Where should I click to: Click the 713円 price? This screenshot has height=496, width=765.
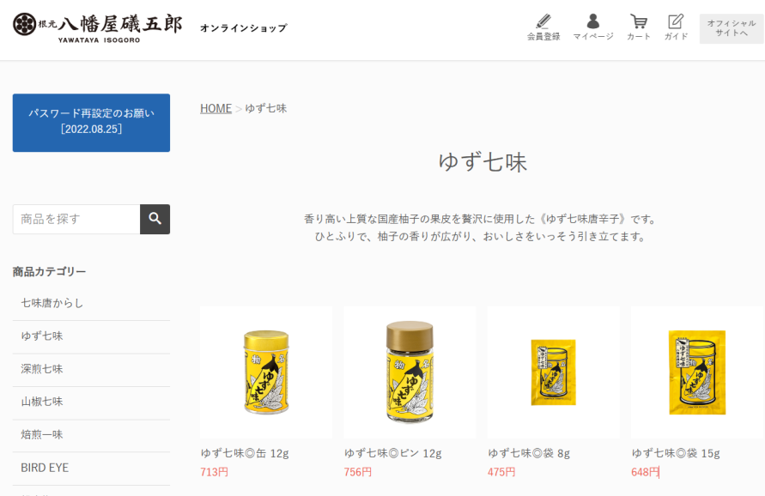214,472
